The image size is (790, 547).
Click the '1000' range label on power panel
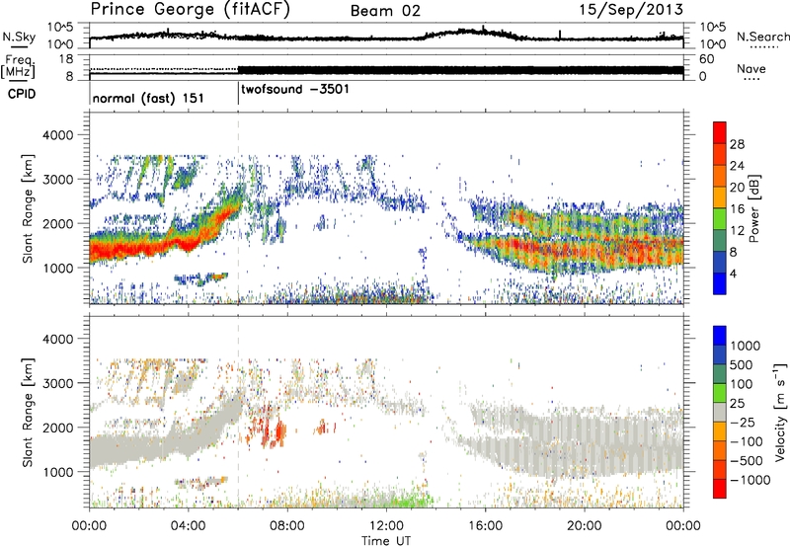pyautogui.click(x=58, y=268)
